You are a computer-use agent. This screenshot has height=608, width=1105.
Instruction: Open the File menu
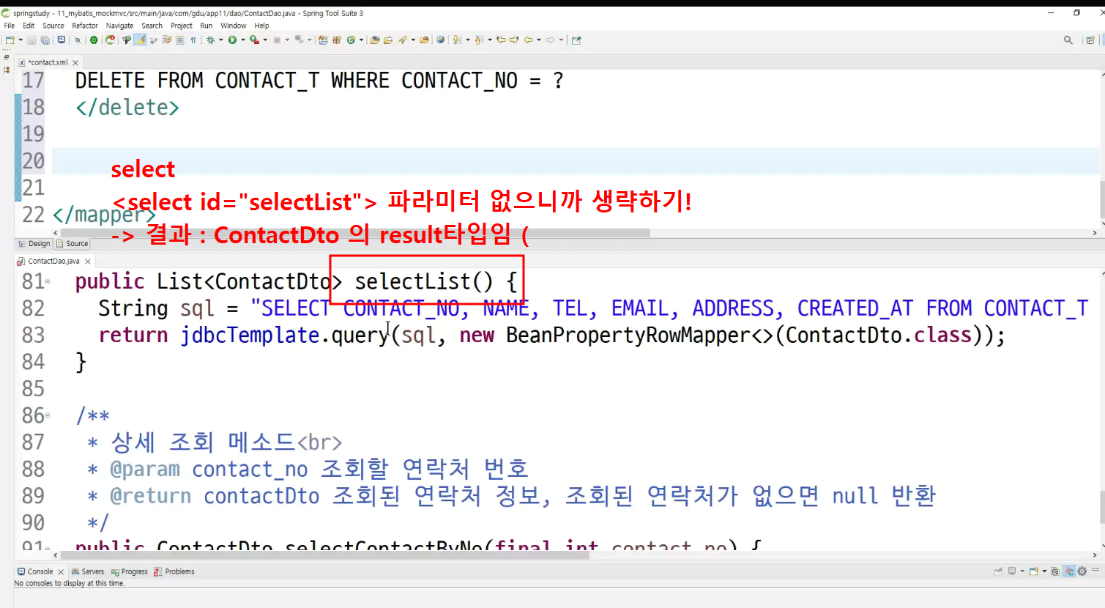[10, 26]
